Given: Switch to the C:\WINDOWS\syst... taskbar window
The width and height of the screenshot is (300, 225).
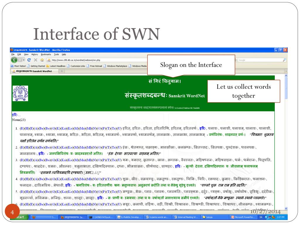Looking at the screenshot, I should pos(101,217).
